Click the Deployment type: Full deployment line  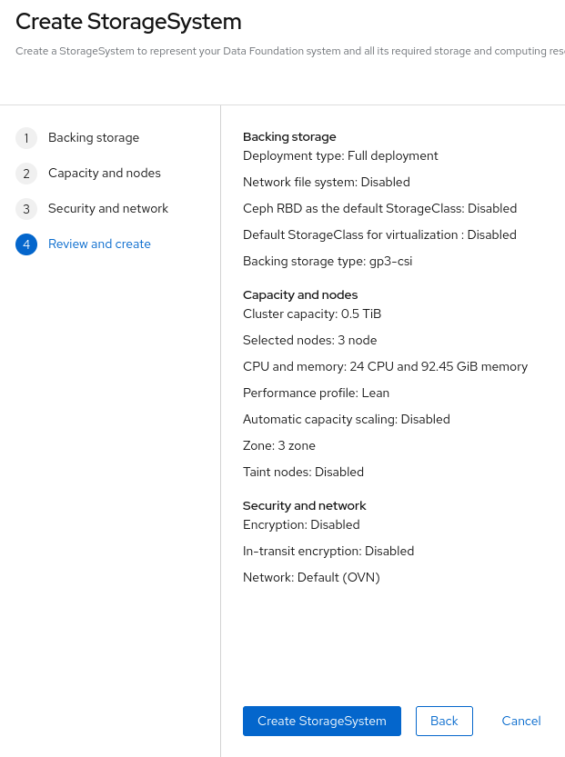pos(340,156)
